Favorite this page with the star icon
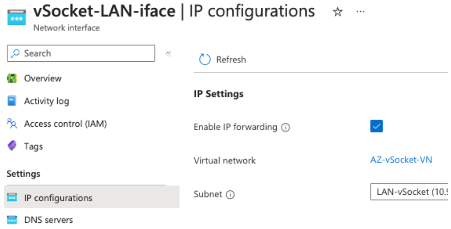The height and width of the screenshot is (229, 451). pos(337,12)
